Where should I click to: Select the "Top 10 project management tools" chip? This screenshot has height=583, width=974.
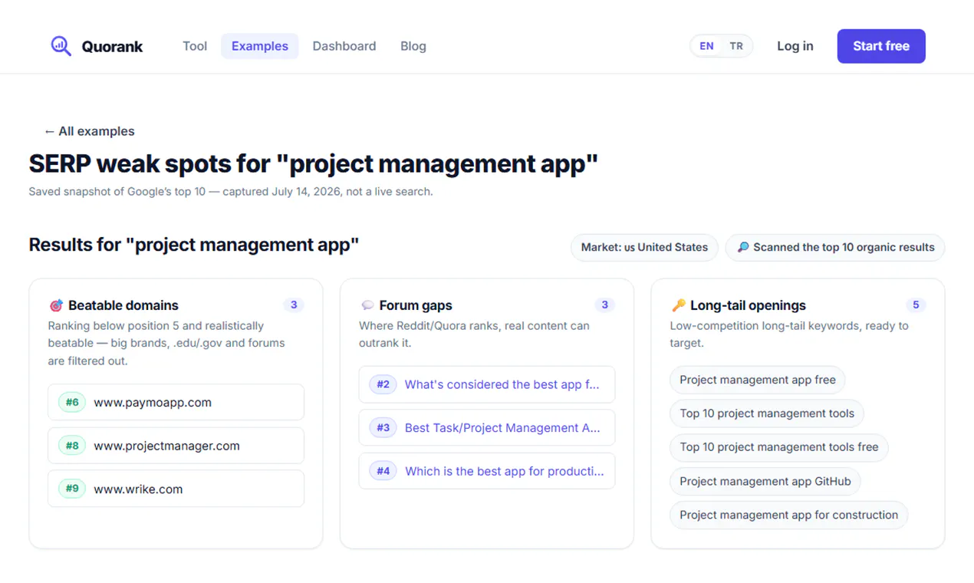click(767, 413)
